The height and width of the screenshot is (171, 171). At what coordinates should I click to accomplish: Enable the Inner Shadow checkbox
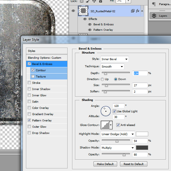29,89
